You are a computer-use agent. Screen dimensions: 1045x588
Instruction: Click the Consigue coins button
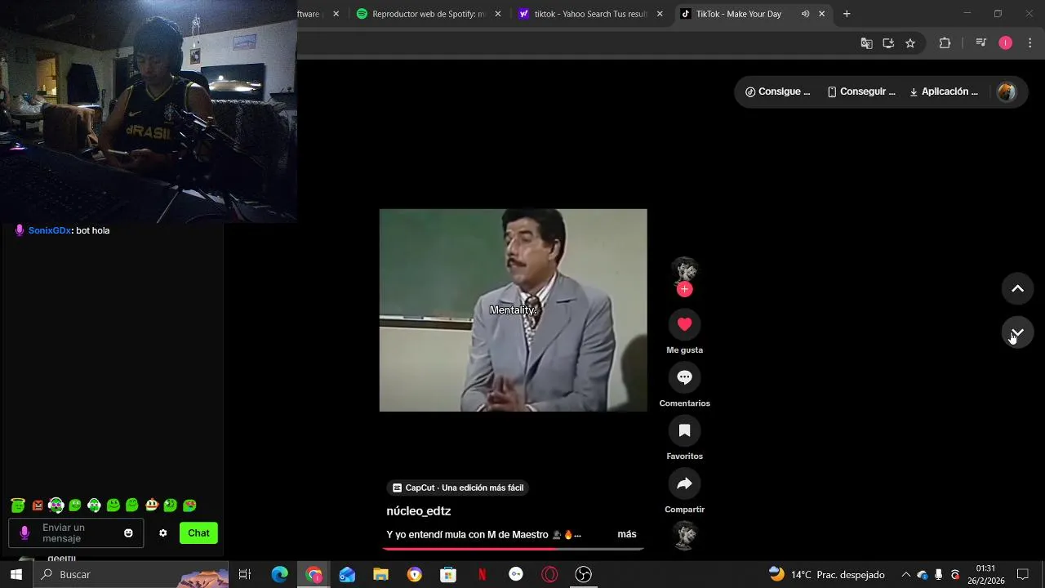point(777,91)
